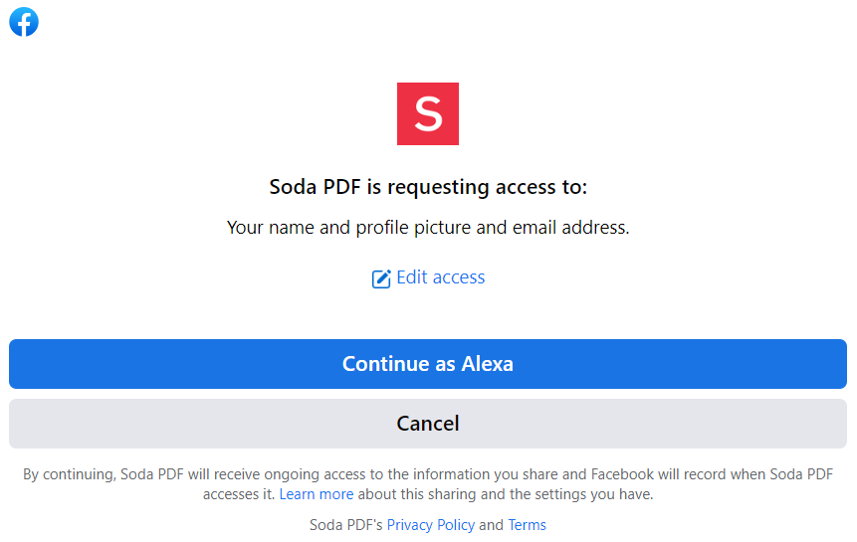This screenshot has width=857, height=542.
Task: Open the Learn more link
Action: point(317,494)
